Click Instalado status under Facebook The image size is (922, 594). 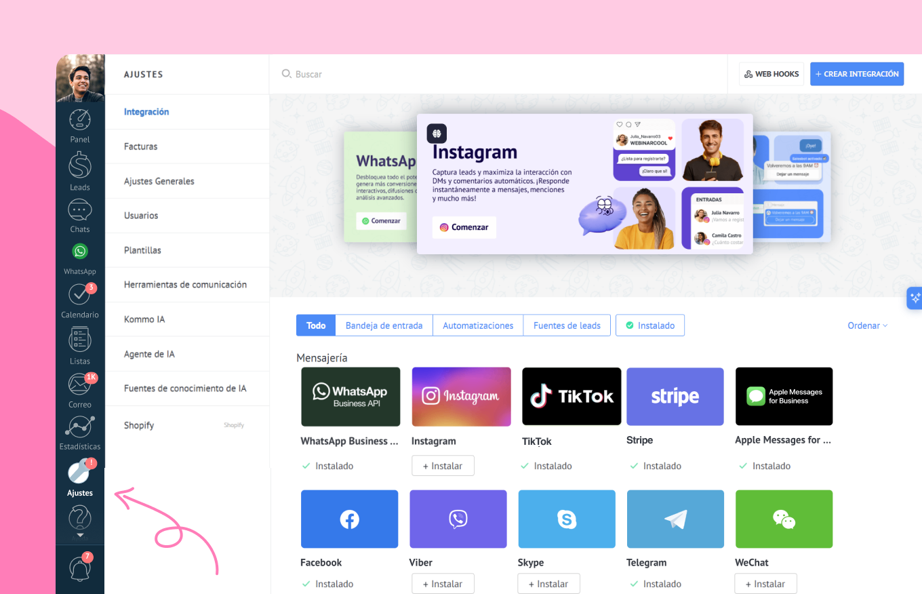327,584
